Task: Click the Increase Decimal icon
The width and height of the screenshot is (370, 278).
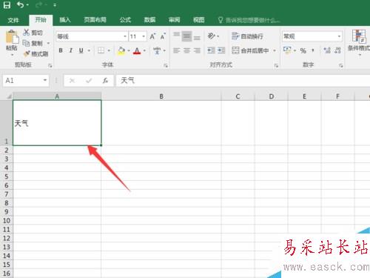Action: [327, 50]
